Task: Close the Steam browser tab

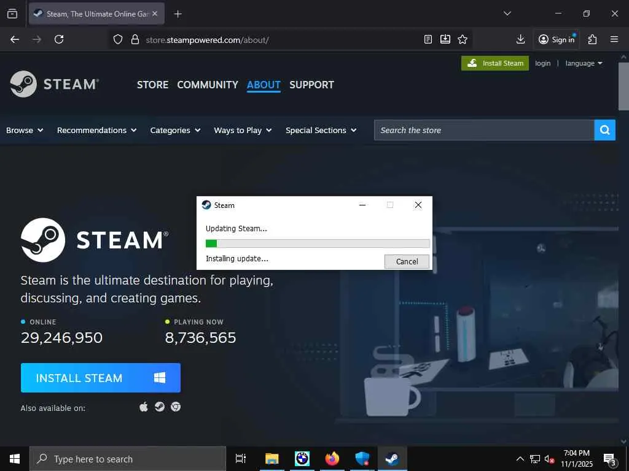Action: tap(155, 13)
